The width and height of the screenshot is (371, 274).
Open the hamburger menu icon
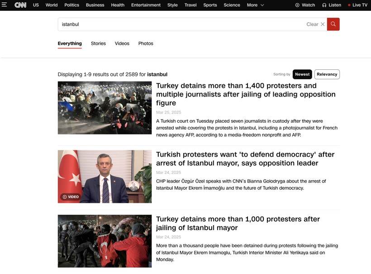pyautogui.click(x=4, y=5)
